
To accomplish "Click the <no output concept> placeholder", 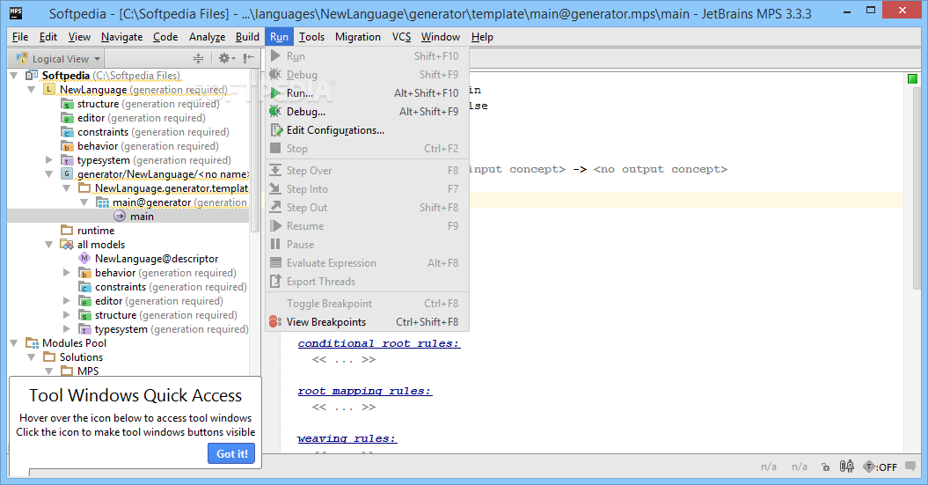I will coord(661,169).
